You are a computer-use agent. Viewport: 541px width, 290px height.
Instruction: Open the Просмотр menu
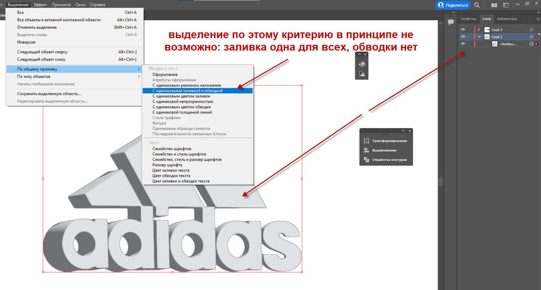coord(61,5)
